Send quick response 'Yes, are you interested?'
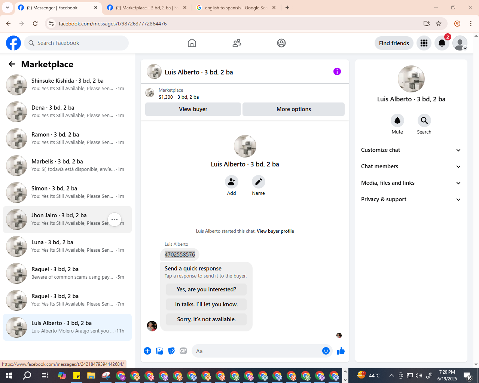Viewport: 479px width, 383px height. point(207,289)
